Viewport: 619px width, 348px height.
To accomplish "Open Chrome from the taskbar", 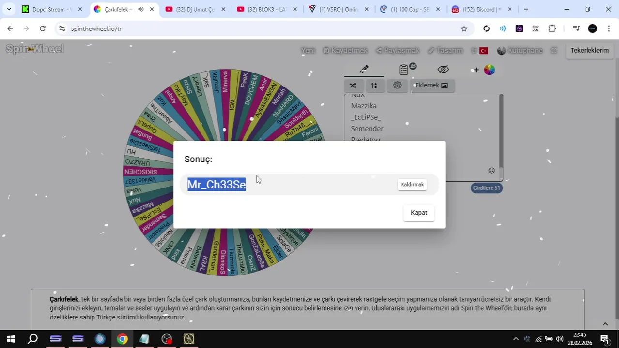I will point(122,339).
